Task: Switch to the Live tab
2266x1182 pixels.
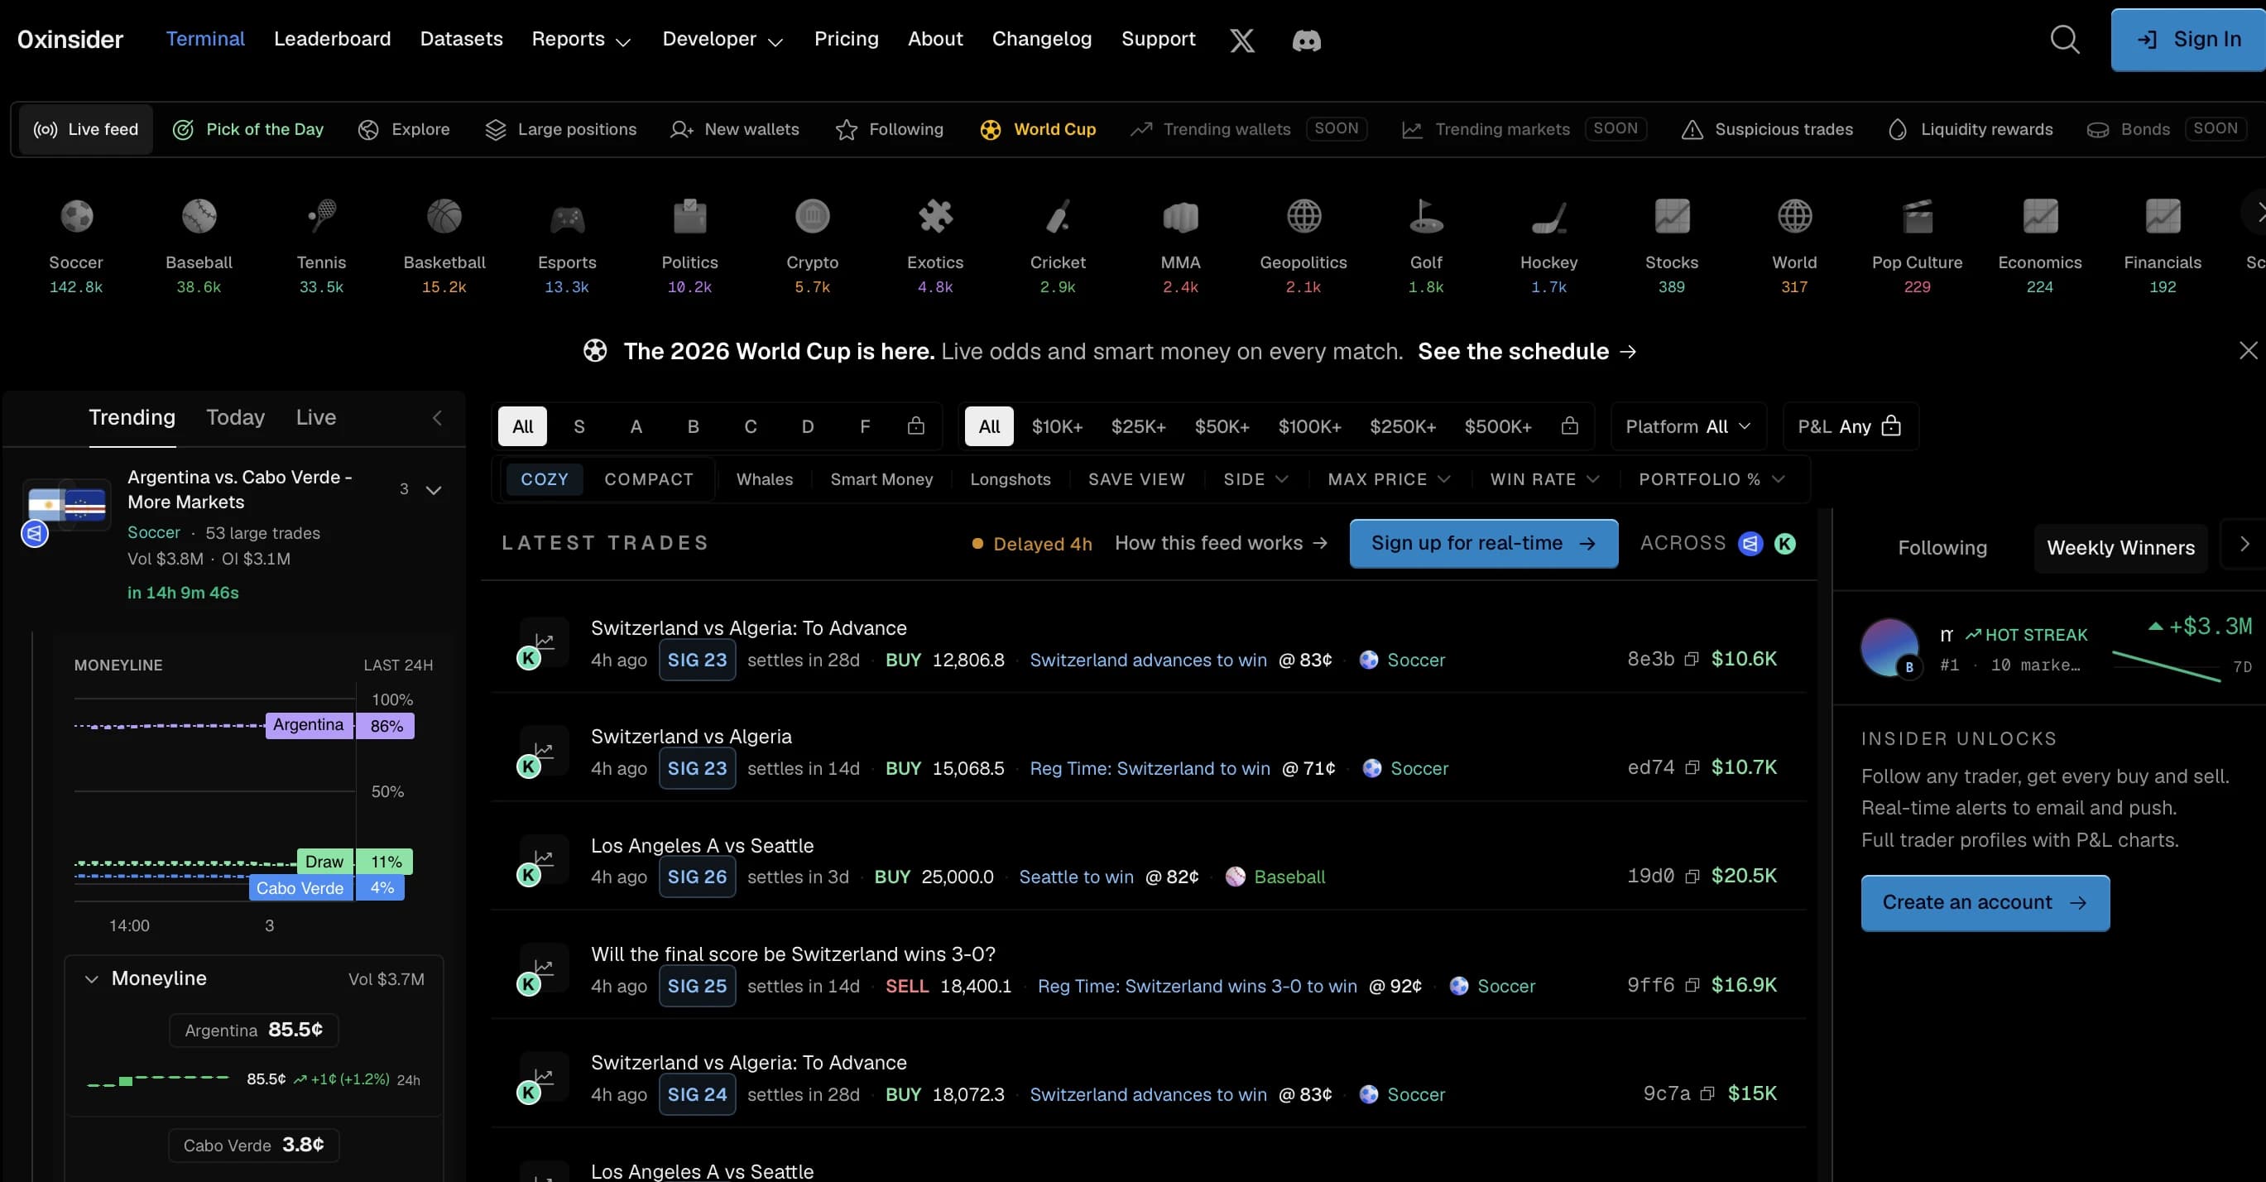Action: pyautogui.click(x=316, y=417)
